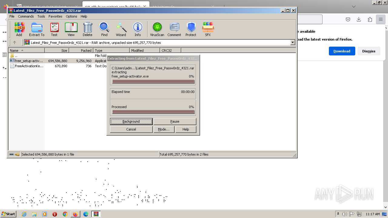The image size is (388, 218).
Task: Click the taskbar clock 11:17 AM
Action: pos(373,214)
